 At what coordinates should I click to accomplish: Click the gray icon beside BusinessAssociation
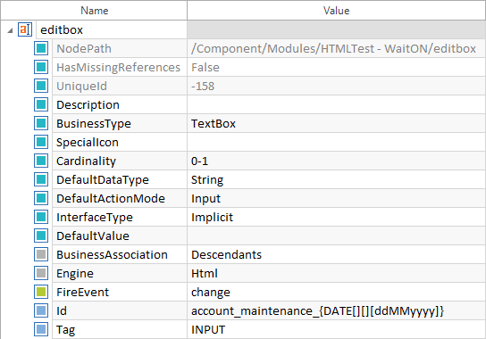tap(41, 254)
